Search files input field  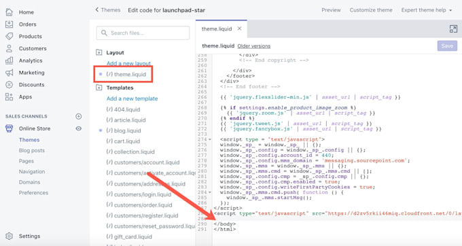pos(143,33)
